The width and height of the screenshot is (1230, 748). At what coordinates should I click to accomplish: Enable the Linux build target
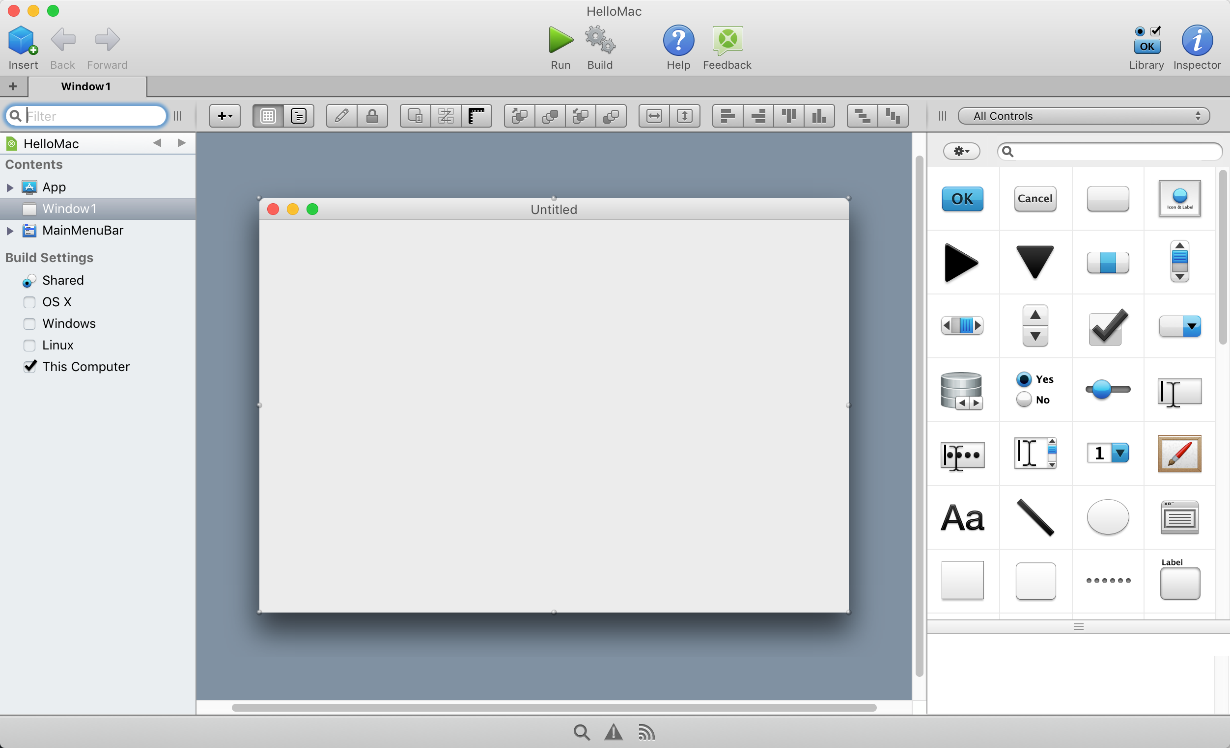pos(30,345)
